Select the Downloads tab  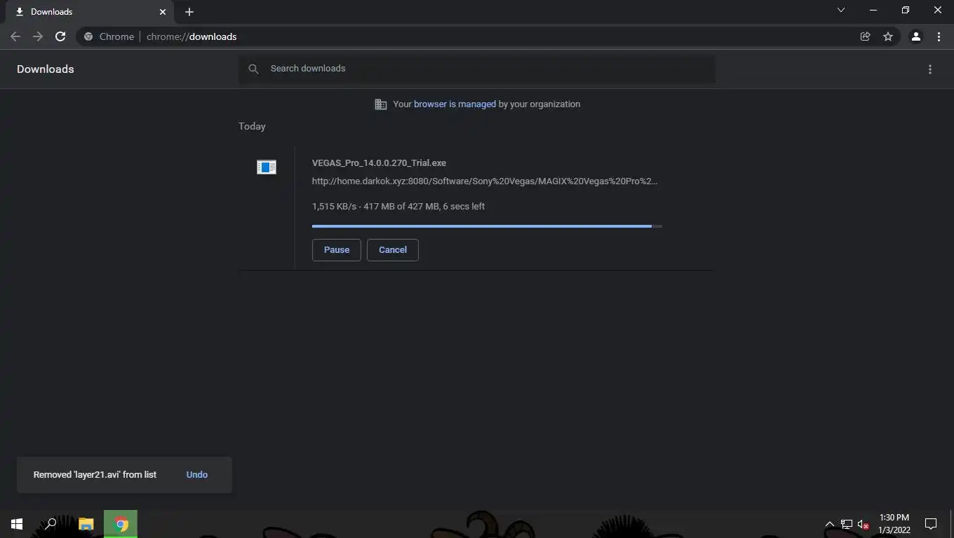pos(90,12)
